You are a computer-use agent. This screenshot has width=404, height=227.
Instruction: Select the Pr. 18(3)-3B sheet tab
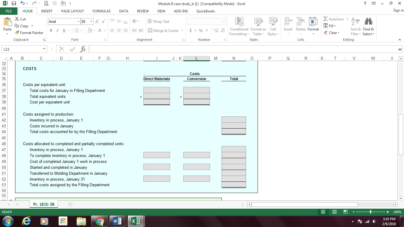click(44, 204)
